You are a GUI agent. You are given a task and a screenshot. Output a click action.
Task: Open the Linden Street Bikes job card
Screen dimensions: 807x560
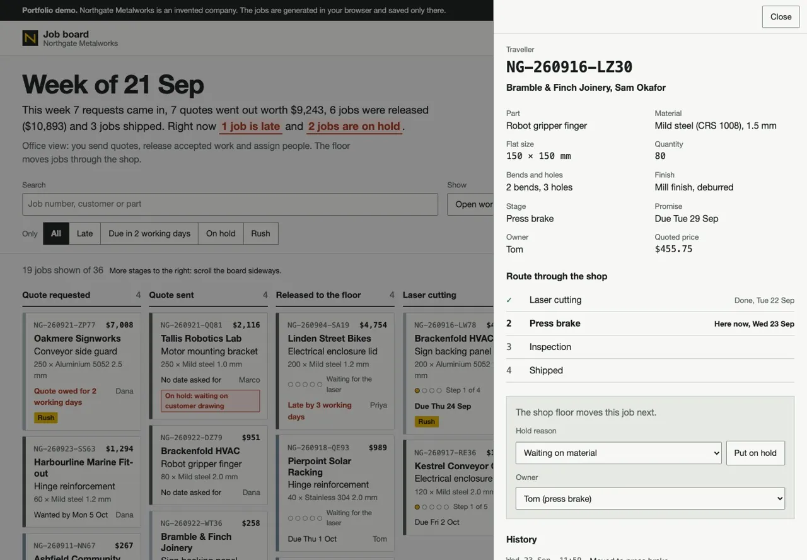(335, 371)
